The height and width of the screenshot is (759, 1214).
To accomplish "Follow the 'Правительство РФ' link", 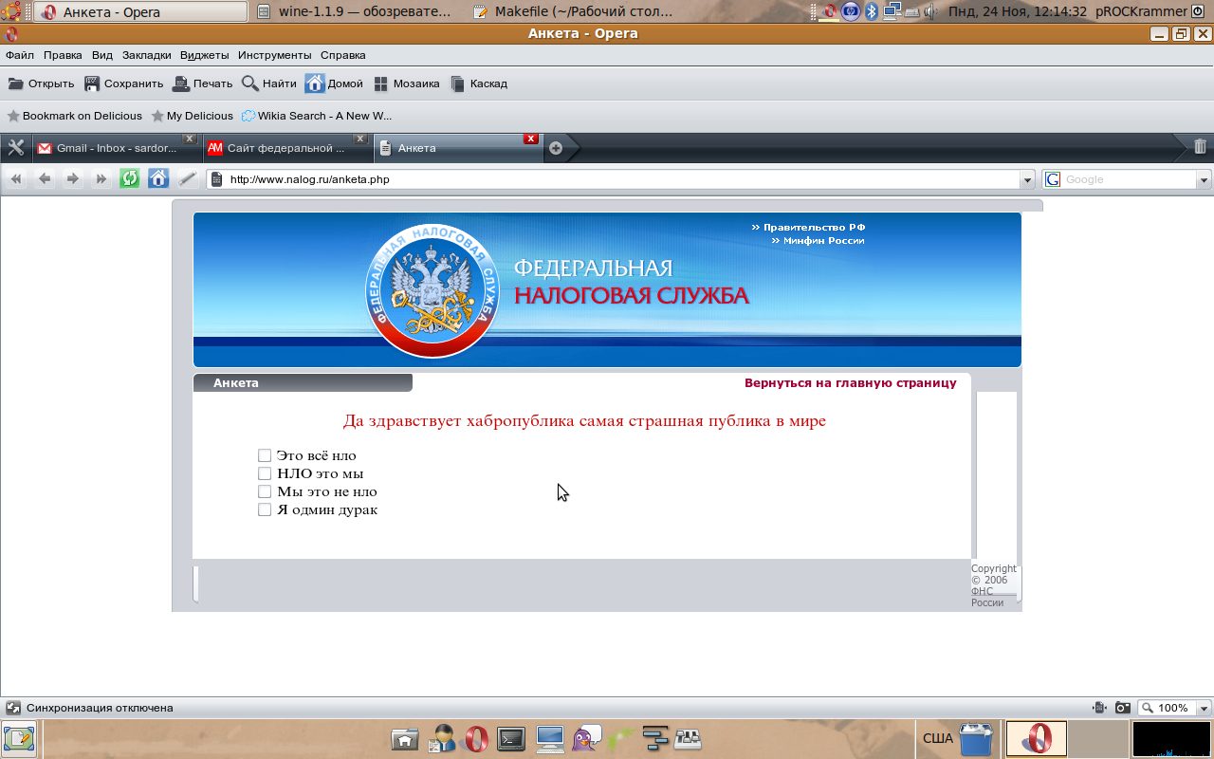I will pos(809,228).
